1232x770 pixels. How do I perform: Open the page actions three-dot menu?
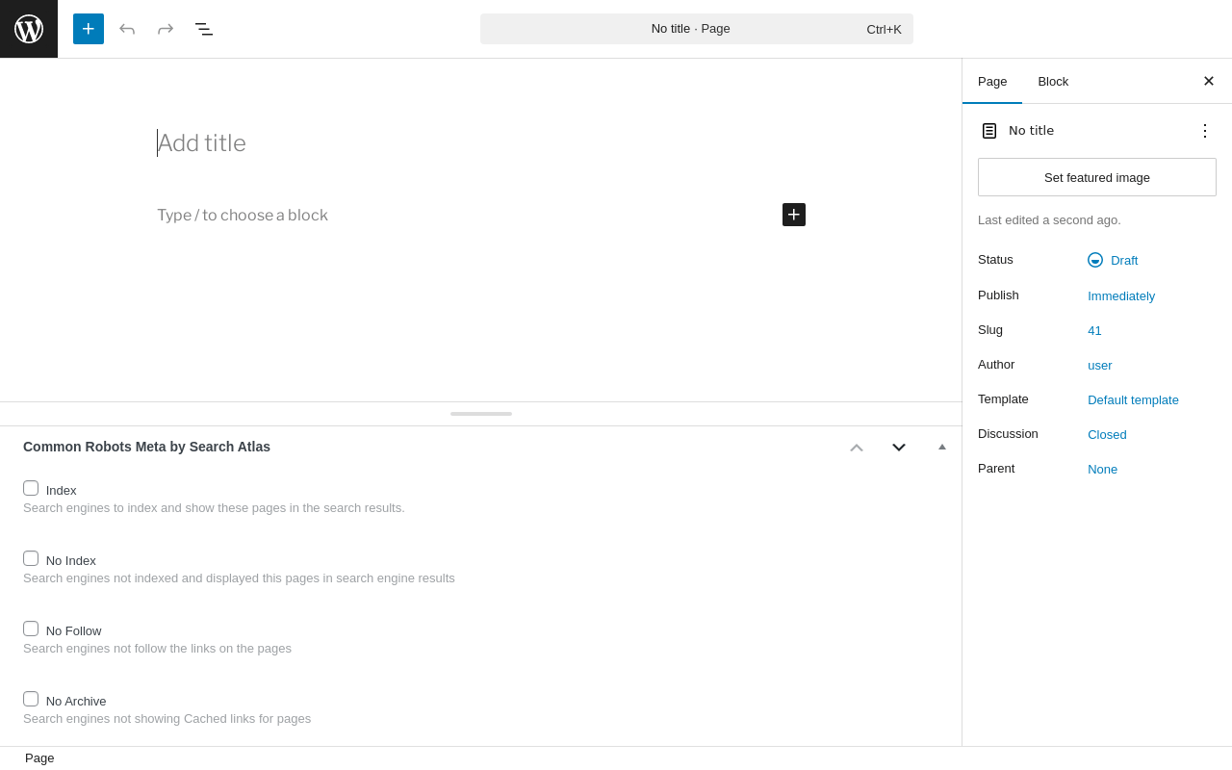[1204, 131]
